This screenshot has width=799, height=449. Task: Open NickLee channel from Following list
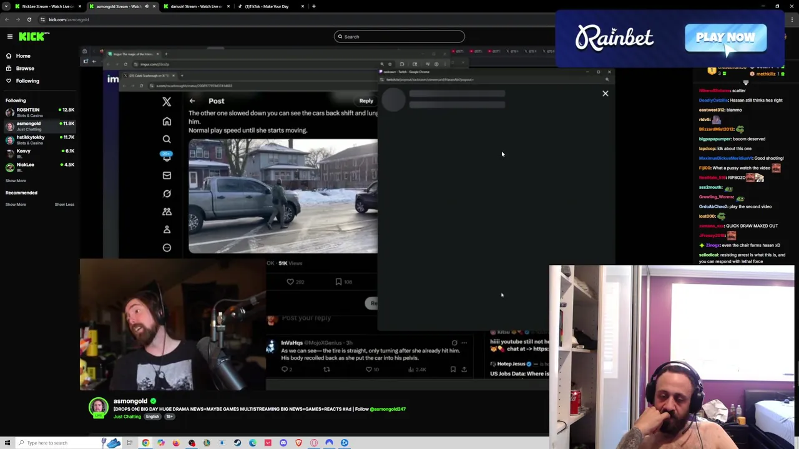40,167
